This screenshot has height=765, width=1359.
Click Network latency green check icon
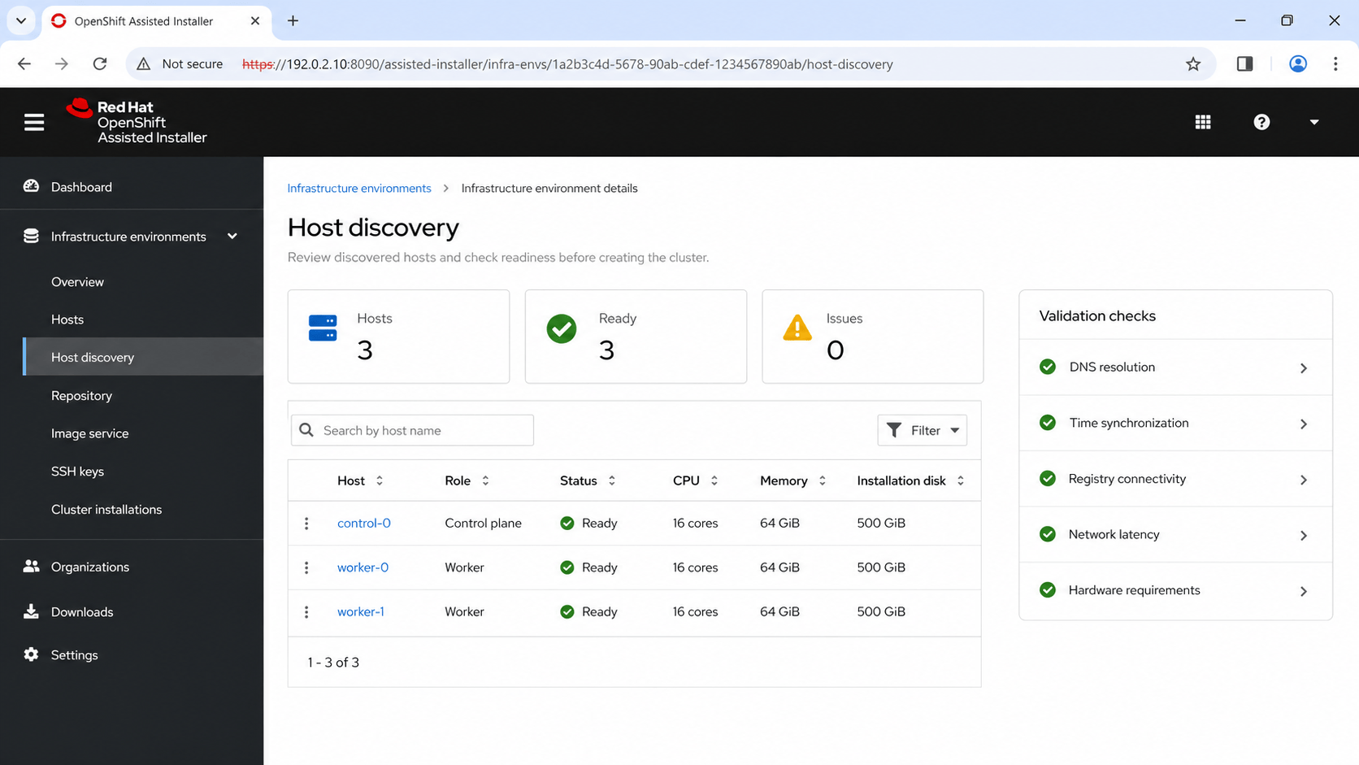1048,534
